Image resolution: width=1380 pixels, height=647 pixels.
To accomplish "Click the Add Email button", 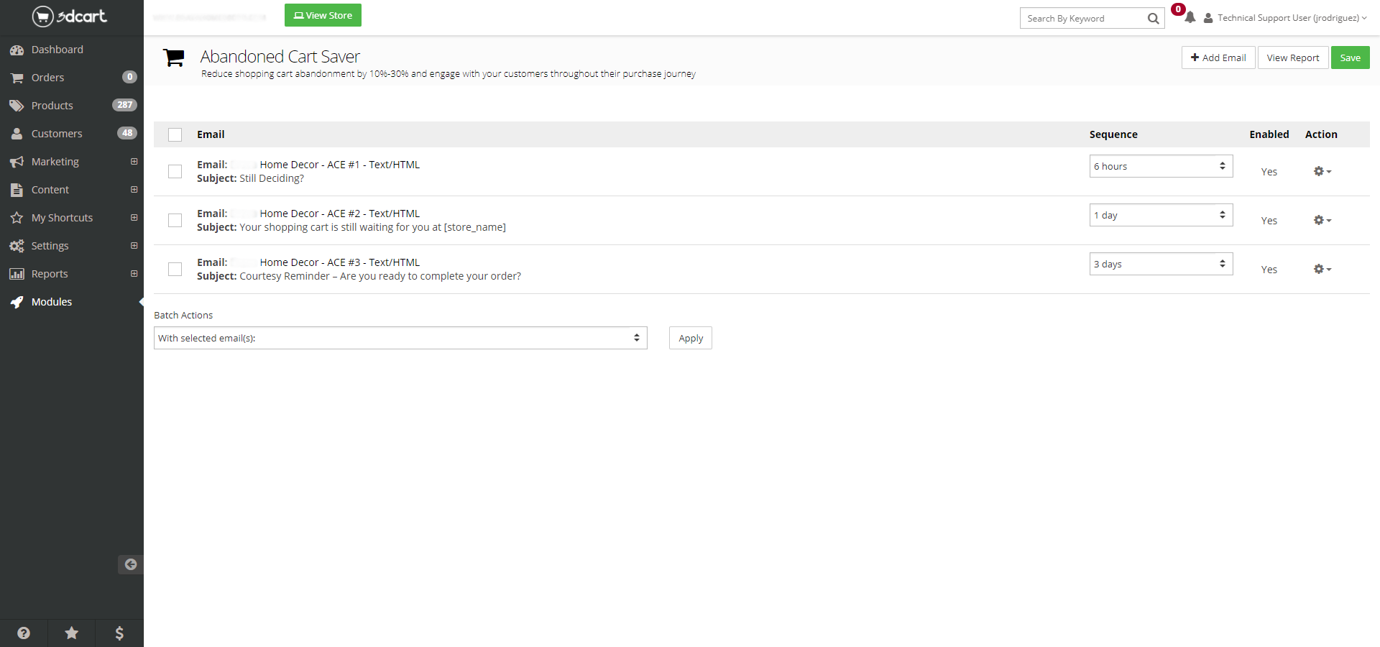I will pos(1218,58).
